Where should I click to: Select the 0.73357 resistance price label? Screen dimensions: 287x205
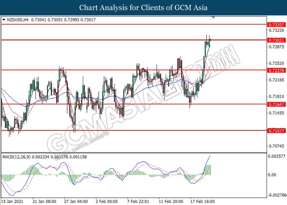coord(276,25)
